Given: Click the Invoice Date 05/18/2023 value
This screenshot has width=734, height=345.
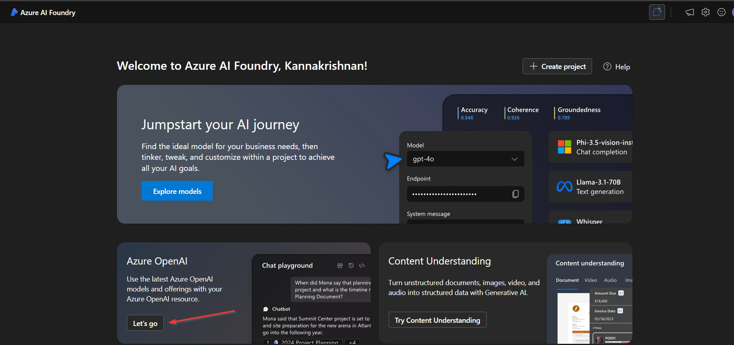Looking at the screenshot, I should pos(604,319).
